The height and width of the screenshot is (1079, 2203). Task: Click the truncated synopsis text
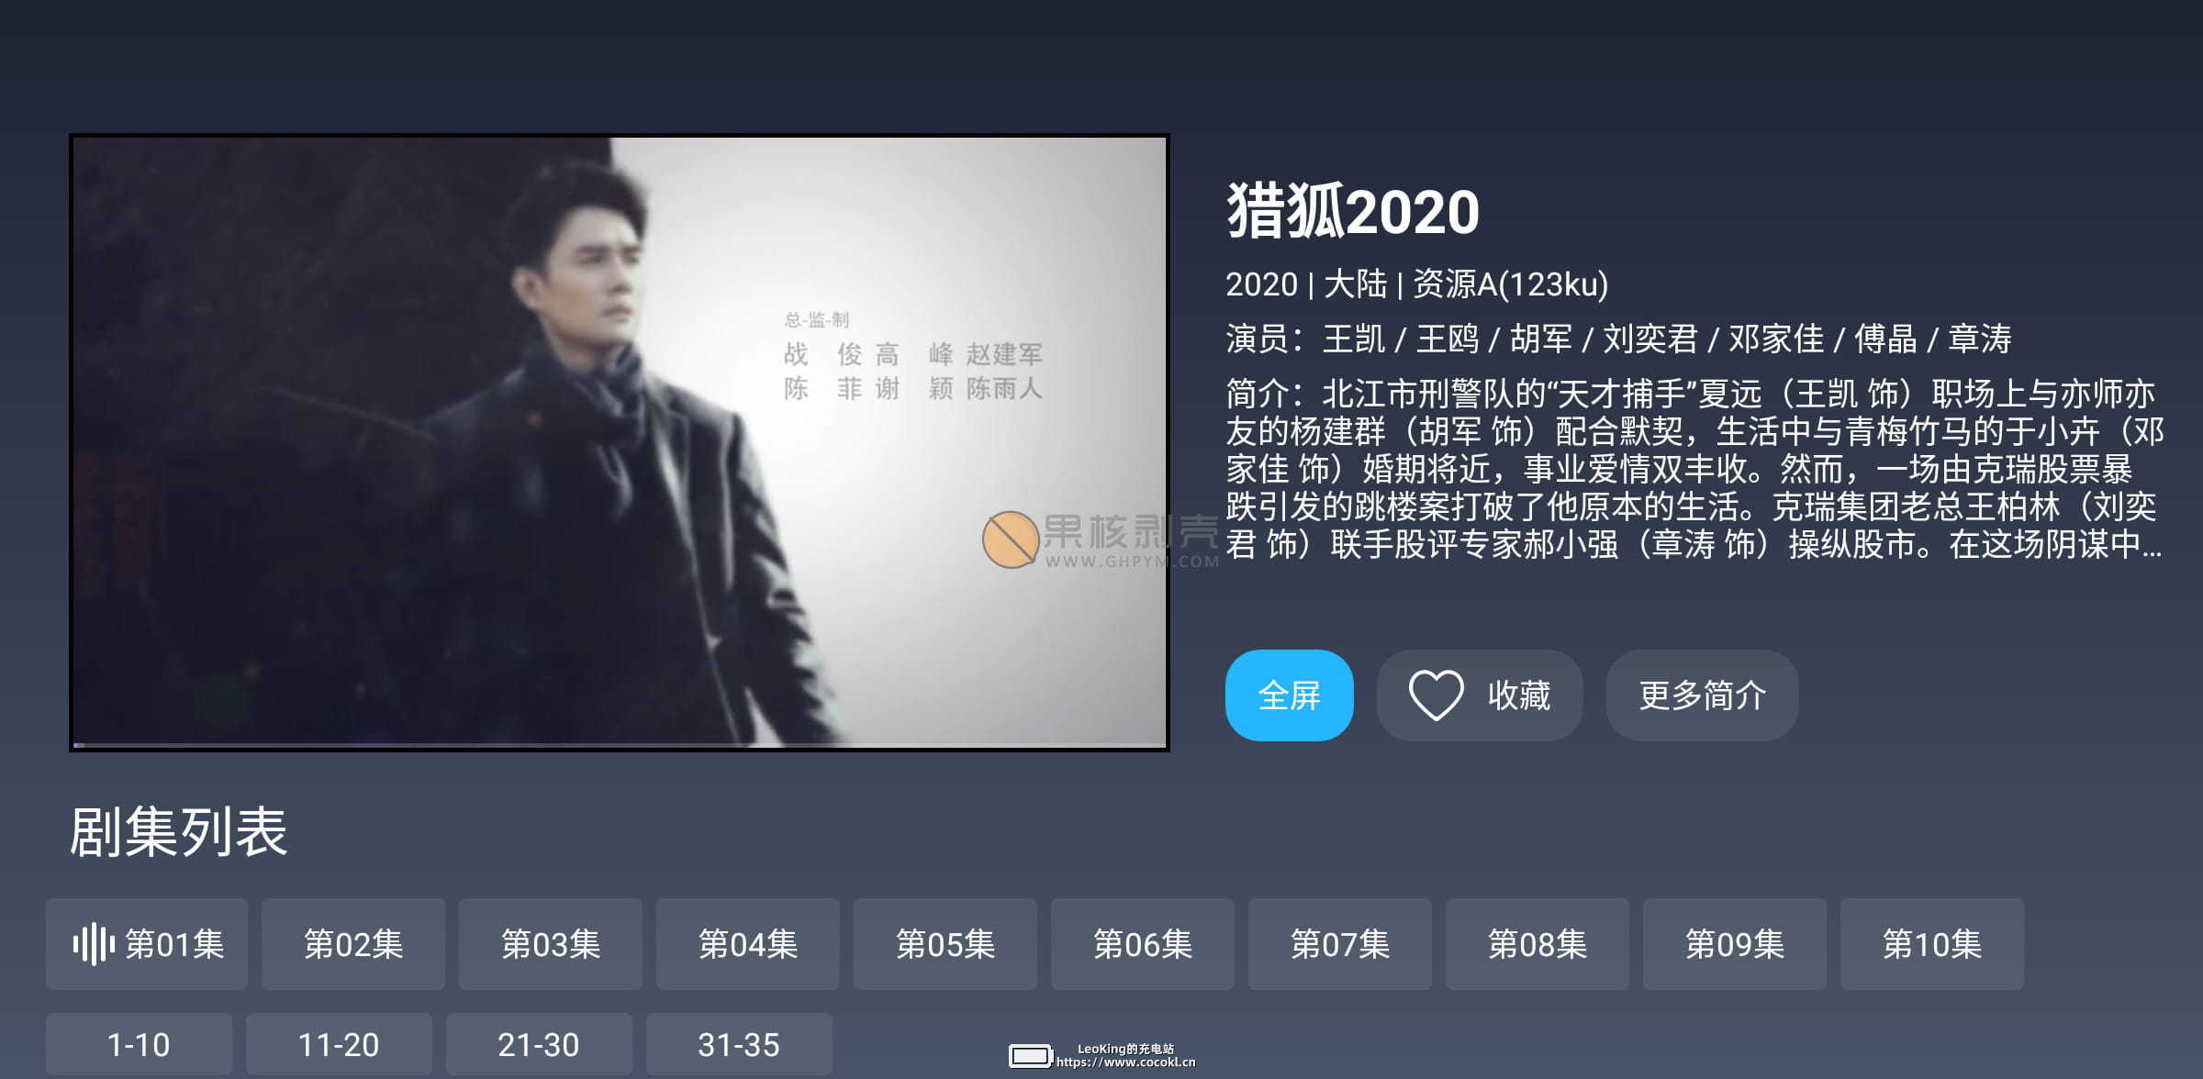(1694, 469)
